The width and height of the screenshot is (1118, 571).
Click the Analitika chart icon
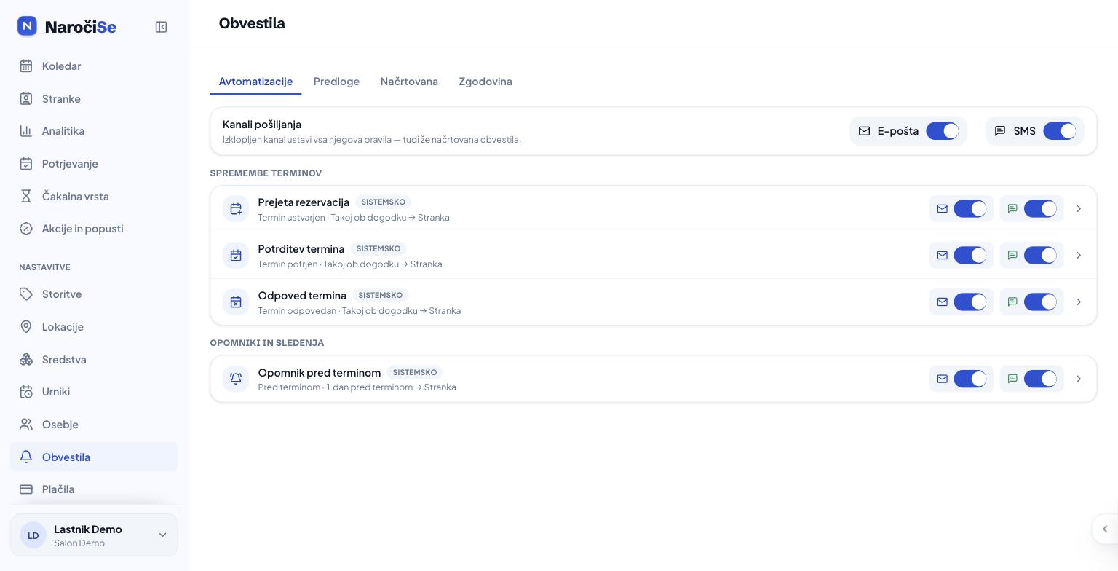click(x=26, y=131)
